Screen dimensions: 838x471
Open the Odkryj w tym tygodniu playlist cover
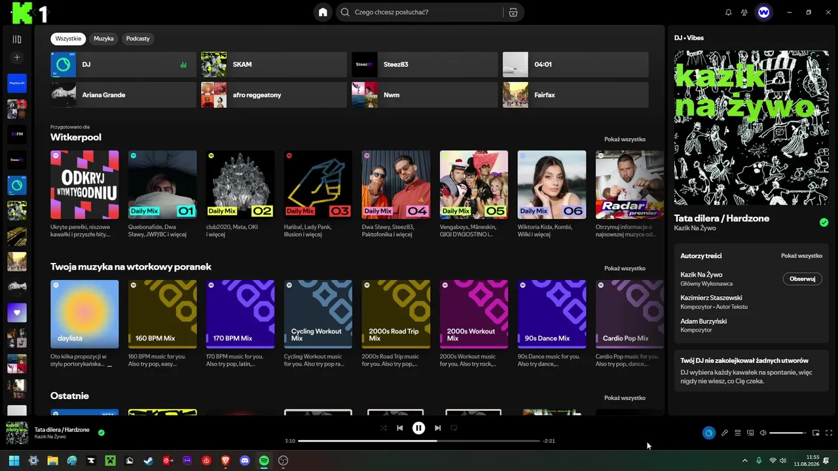coord(84,184)
